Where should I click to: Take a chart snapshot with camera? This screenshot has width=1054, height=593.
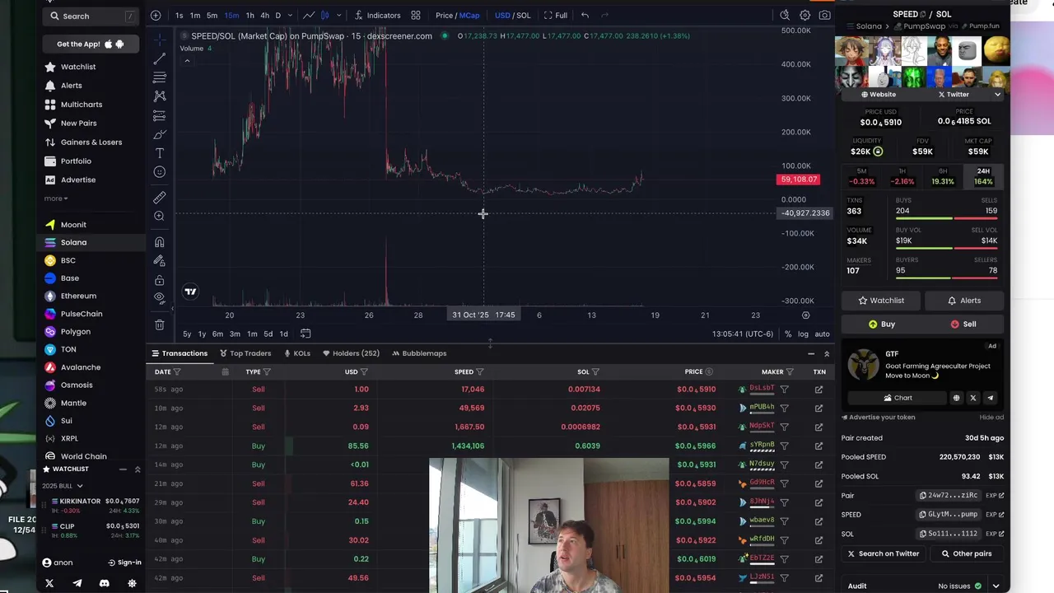(x=824, y=15)
